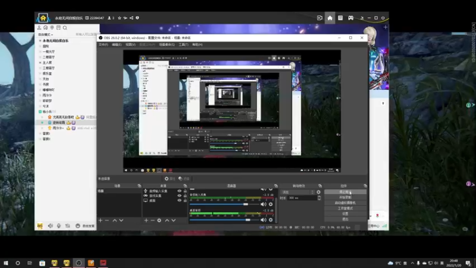Add a new scene with plus icon

click(101, 220)
